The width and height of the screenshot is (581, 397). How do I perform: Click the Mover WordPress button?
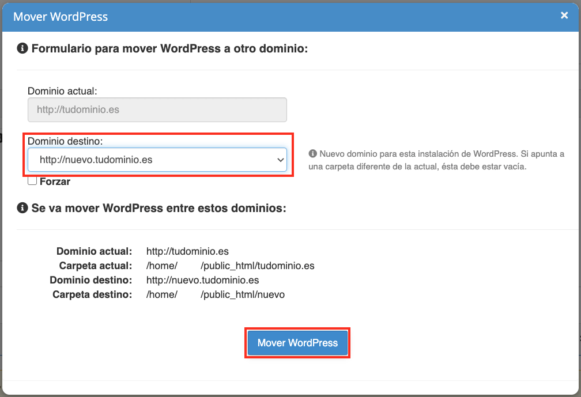(x=297, y=343)
